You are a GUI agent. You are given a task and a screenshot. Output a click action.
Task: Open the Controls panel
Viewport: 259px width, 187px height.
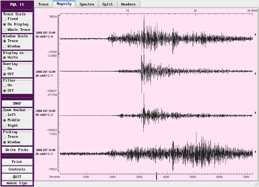pyautogui.click(x=17, y=169)
